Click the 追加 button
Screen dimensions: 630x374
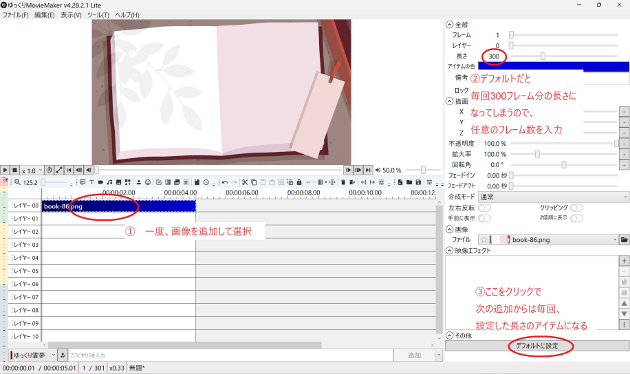click(x=414, y=355)
